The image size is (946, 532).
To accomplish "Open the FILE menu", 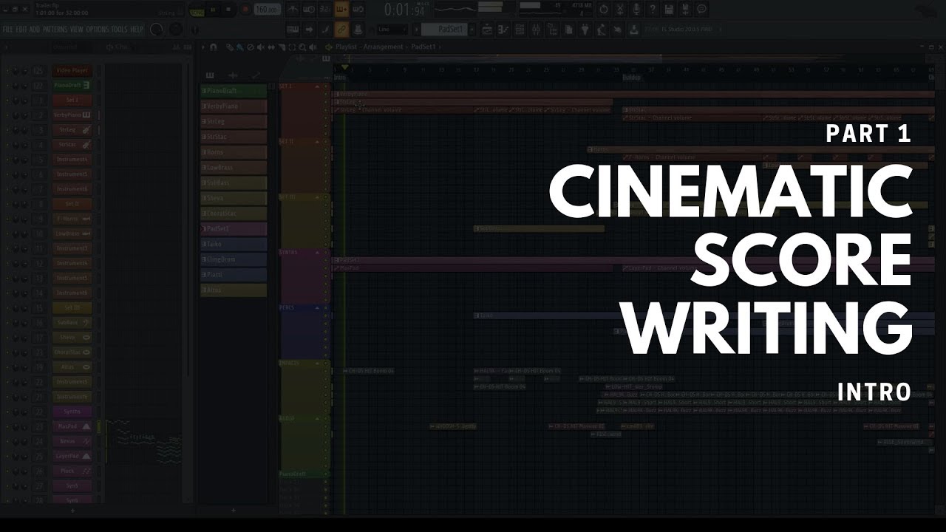I will pyautogui.click(x=7, y=30).
